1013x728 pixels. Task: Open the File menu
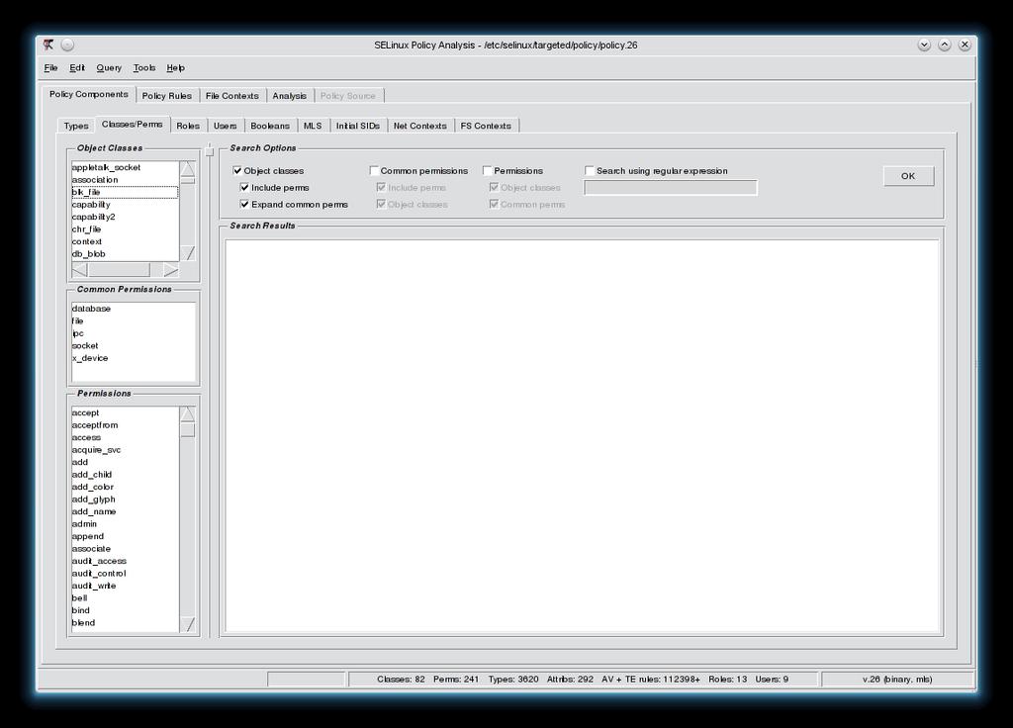pyautogui.click(x=51, y=68)
